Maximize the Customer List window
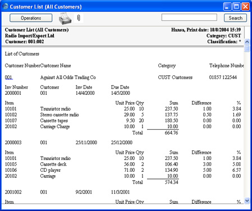Image resolution: width=252 pixels, height=211 pixels. point(236,7)
